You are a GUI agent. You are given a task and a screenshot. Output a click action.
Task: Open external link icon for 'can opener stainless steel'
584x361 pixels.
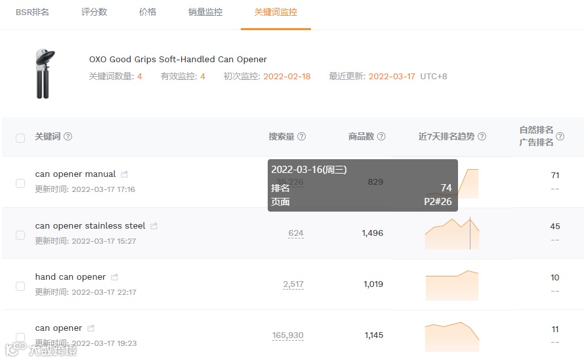point(154,225)
